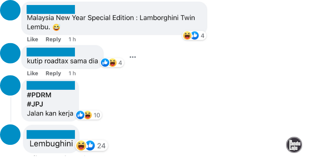Reply to the Lamborghini Twin Lembu comment
The width and height of the screenshot is (309, 161).
[x=53, y=39]
